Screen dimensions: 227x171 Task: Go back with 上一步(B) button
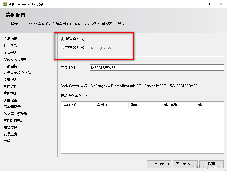pos(159,164)
